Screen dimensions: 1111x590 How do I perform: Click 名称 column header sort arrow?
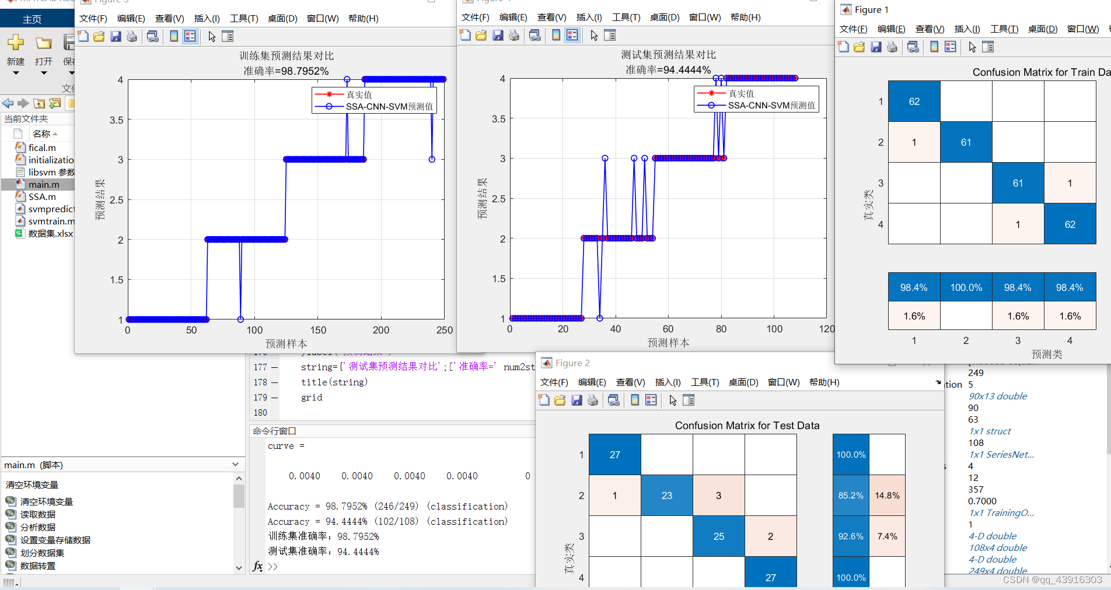click(x=55, y=134)
